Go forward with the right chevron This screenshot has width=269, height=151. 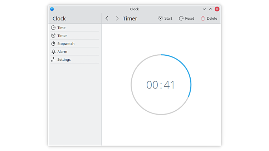[x=117, y=19]
